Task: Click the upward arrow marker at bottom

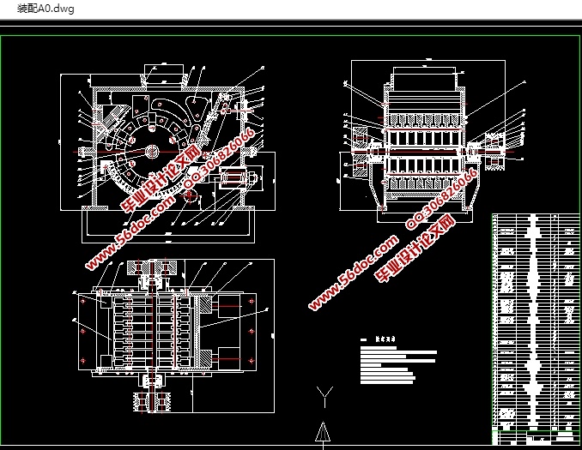Action: [323, 431]
